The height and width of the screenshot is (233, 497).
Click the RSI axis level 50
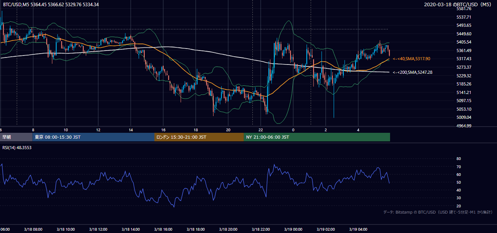pyautogui.click(x=458, y=183)
